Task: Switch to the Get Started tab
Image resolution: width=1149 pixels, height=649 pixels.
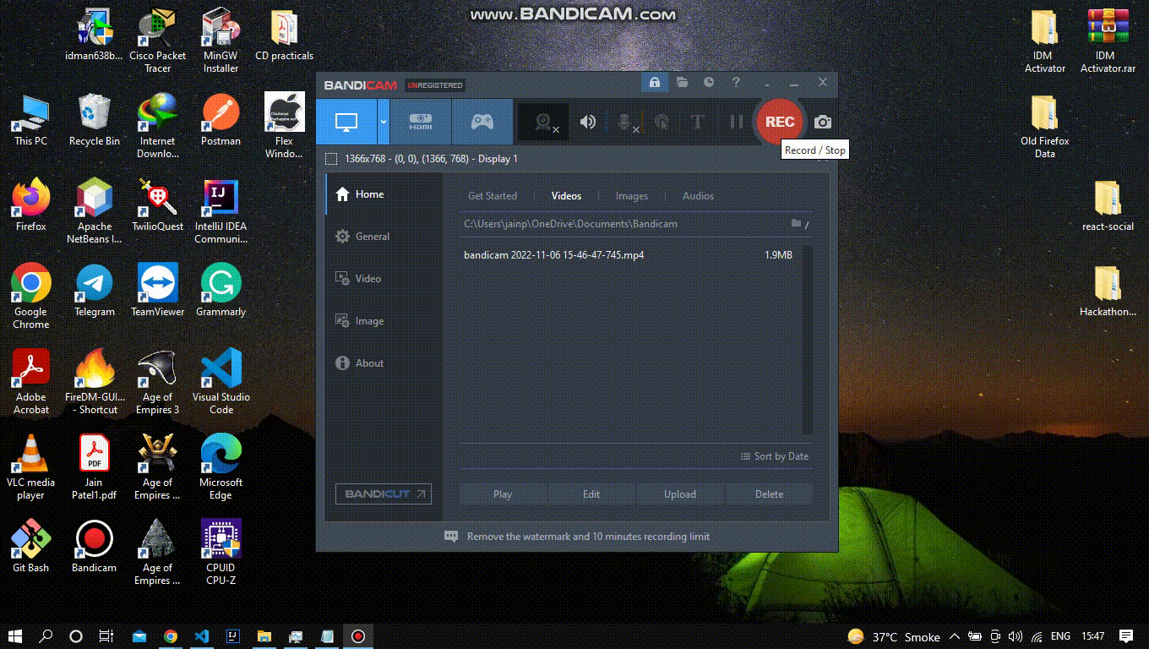Action: (x=492, y=196)
